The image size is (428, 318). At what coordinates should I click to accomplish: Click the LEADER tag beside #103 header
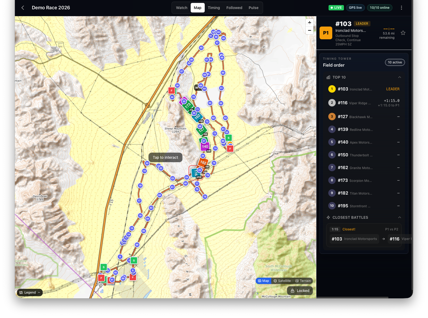(x=362, y=24)
